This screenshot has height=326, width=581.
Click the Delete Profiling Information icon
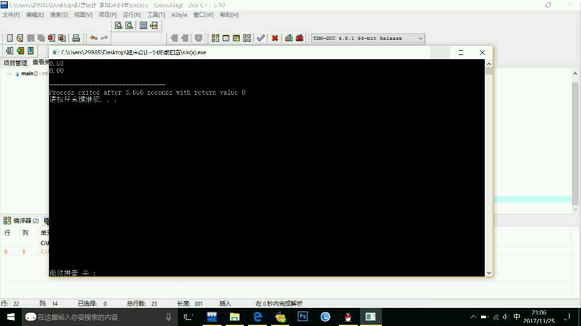(x=300, y=37)
